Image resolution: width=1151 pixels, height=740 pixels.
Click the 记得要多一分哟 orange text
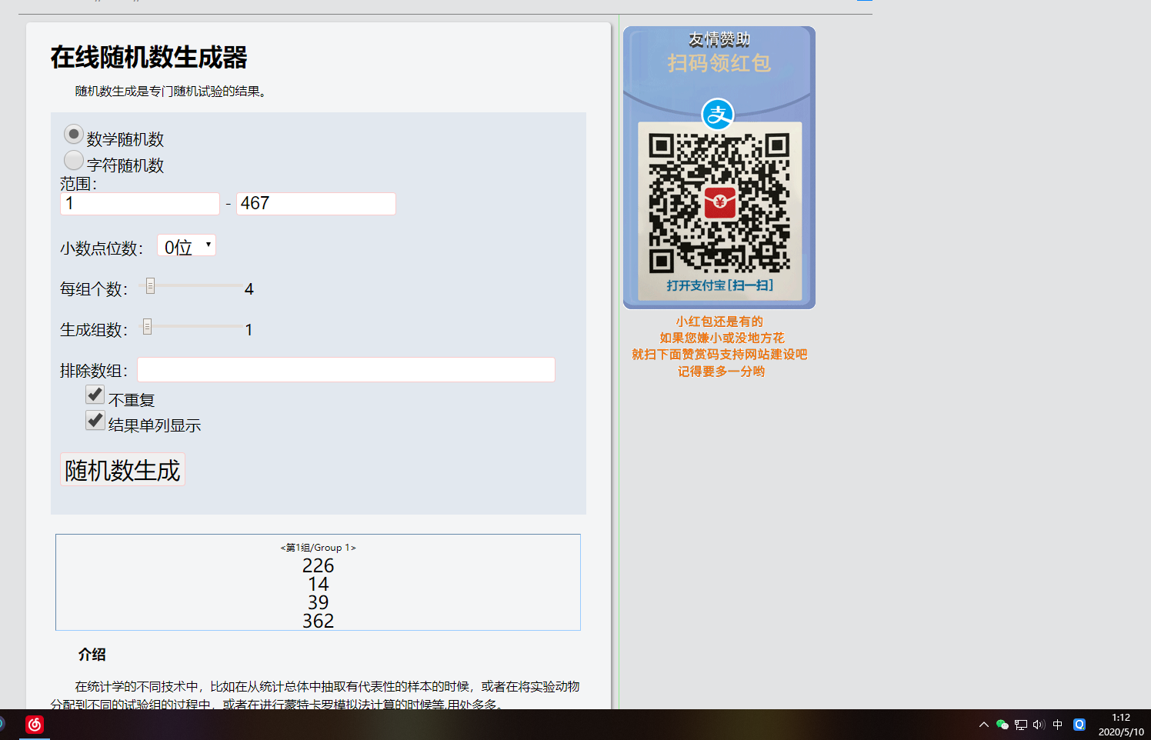click(x=721, y=372)
